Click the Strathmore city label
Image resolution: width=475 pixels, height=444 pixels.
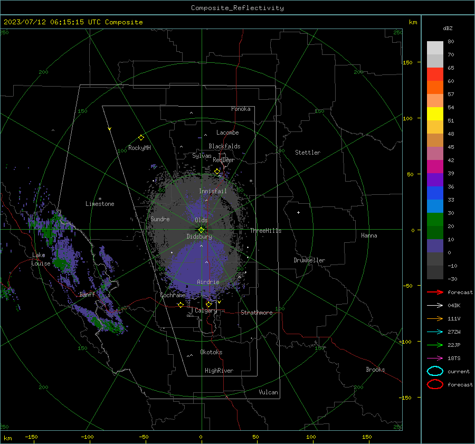point(256,313)
